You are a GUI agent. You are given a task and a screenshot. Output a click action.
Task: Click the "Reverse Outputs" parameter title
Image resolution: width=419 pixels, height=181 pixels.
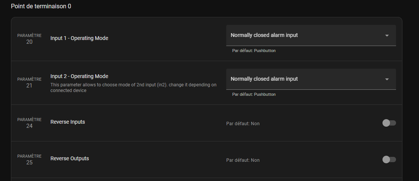click(x=70, y=158)
